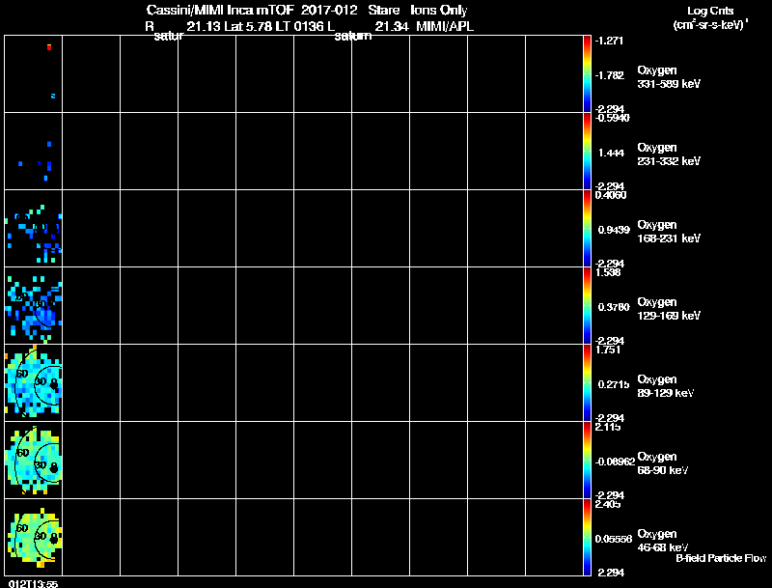The image size is (772, 588).
Task: Click the color bar beside 89-129 keV
Action: (588, 382)
